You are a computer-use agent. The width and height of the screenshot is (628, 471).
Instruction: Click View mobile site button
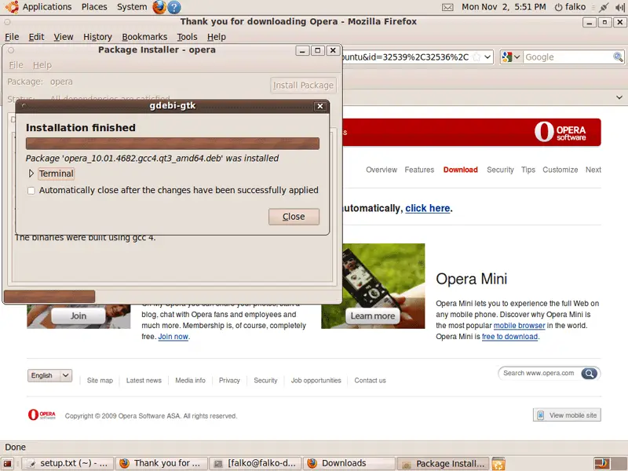[x=567, y=415]
